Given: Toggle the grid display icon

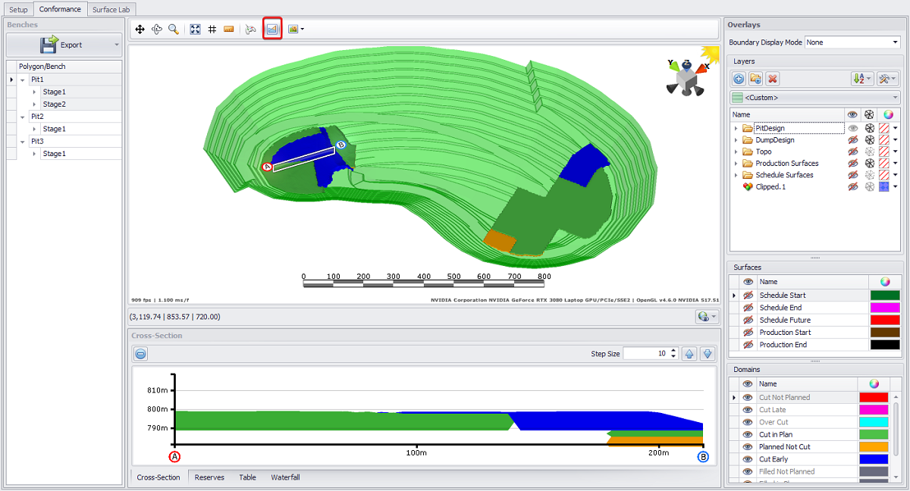Looking at the screenshot, I should click(212, 30).
